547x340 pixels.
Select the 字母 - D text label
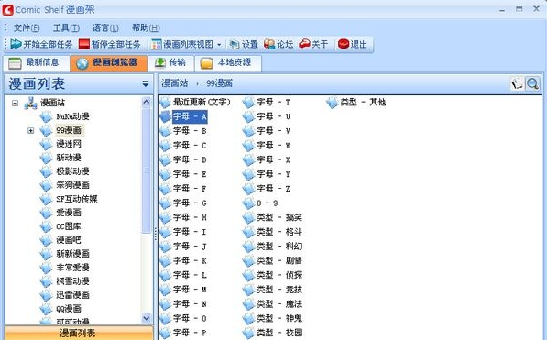coord(190,159)
